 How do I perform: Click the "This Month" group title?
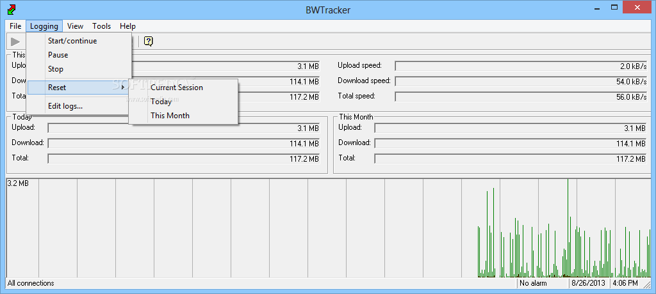pyautogui.click(x=356, y=117)
